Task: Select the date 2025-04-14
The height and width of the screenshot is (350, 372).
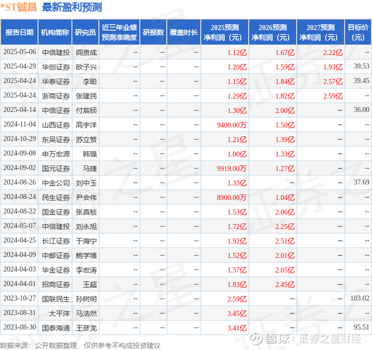Action: [x=19, y=110]
